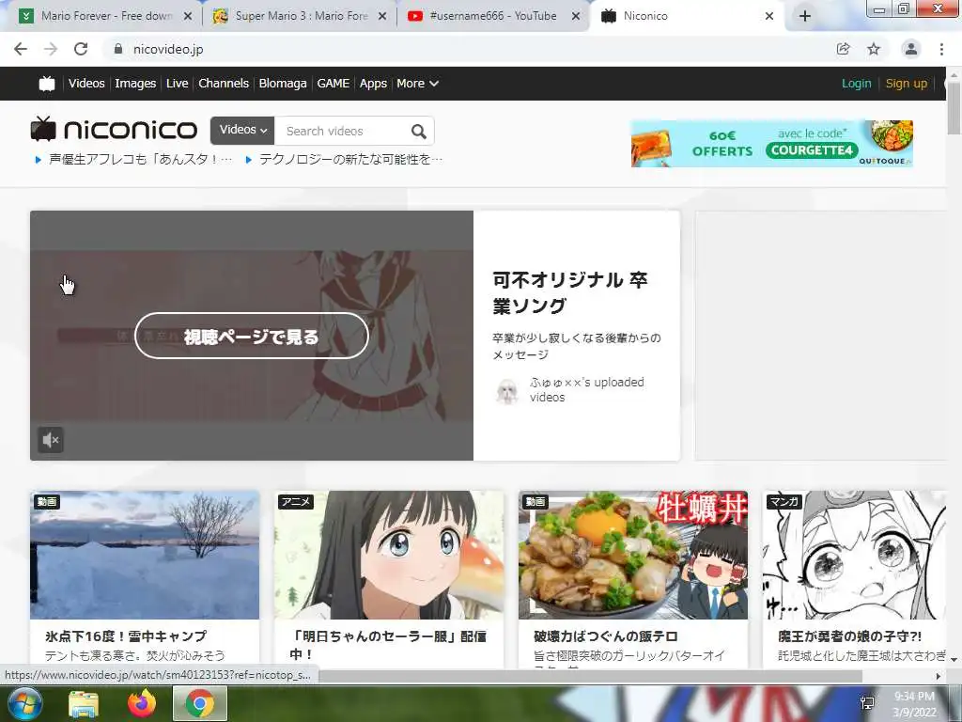Open File Explorer in taskbar
The width and height of the screenshot is (962, 722).
(84, 704)
